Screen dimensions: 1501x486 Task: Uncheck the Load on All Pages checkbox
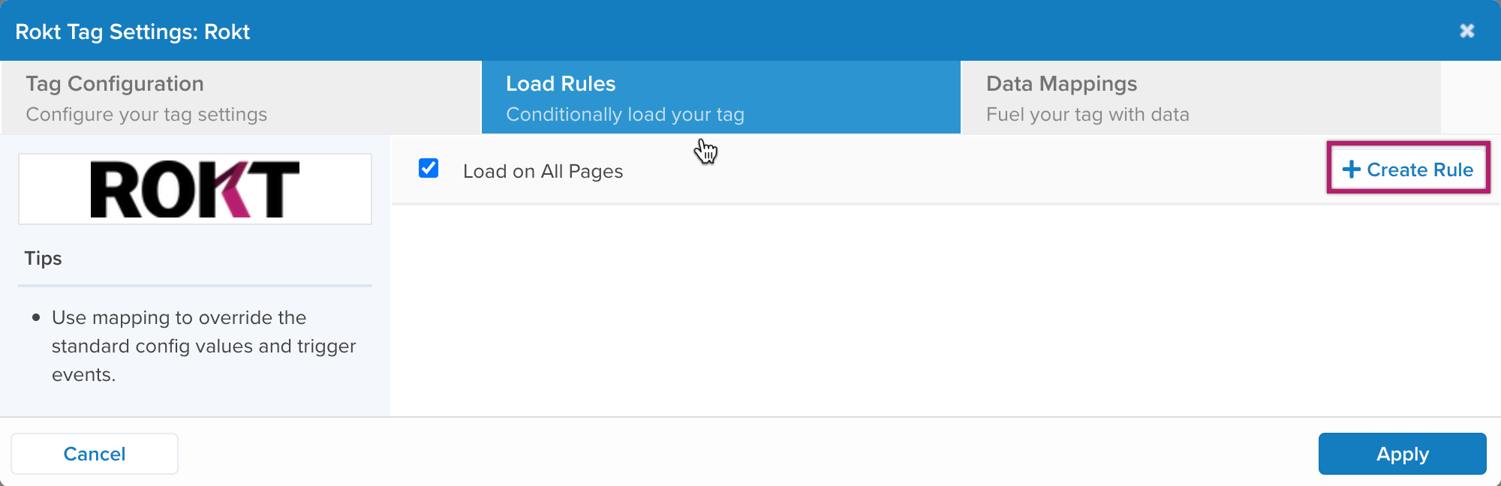click(429, 168)
